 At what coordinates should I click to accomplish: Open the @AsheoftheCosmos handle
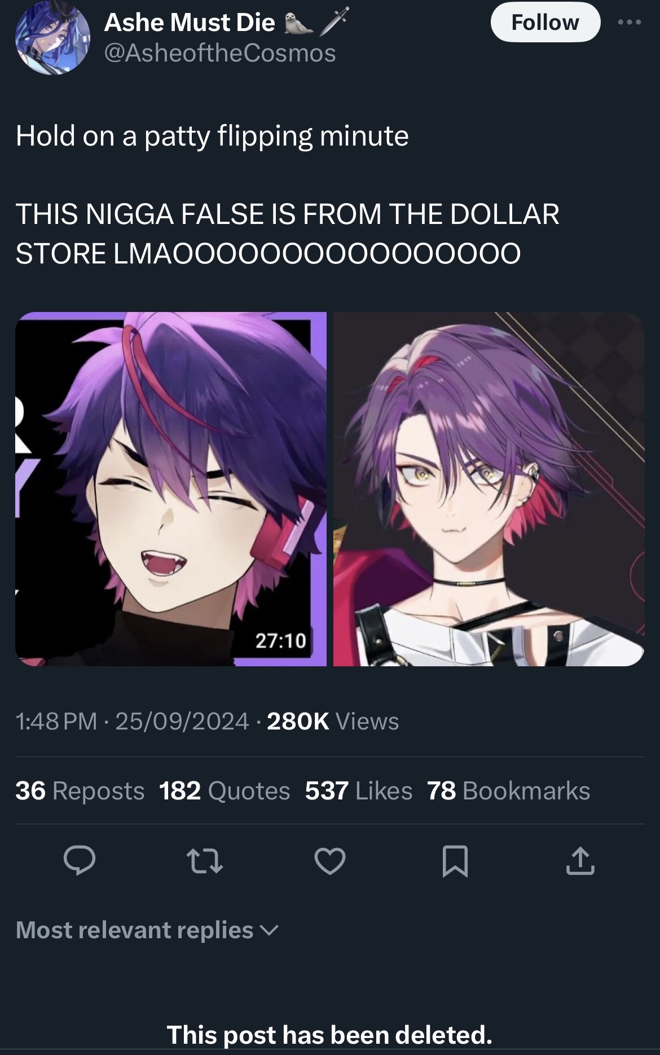pos(220,53)
